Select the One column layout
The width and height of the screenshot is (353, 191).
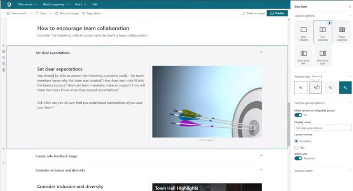coord(304,32)
